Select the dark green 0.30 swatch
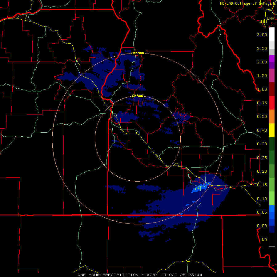 click(x=272, y=144)
